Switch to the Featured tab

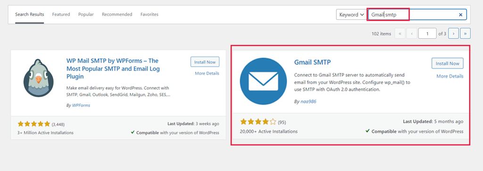(61, 14)
